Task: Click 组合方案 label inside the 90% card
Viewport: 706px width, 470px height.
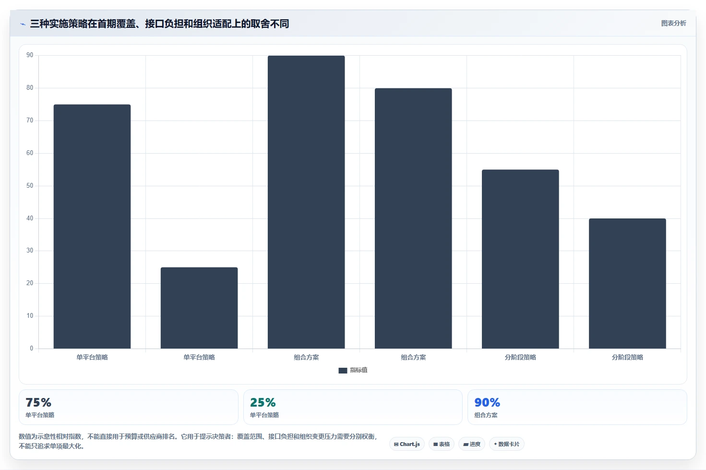Action: 486,415
